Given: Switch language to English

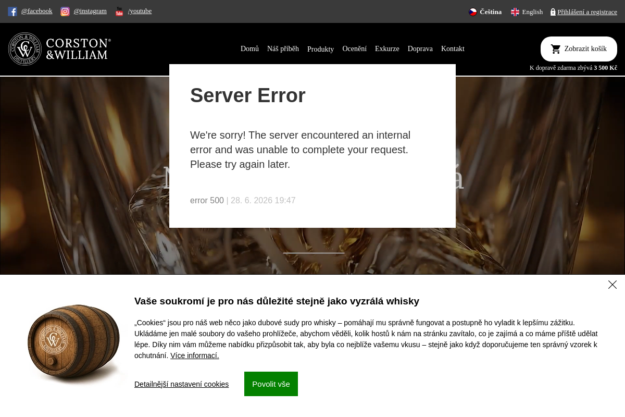Looking at the screenshot, I should pos(532,12).
